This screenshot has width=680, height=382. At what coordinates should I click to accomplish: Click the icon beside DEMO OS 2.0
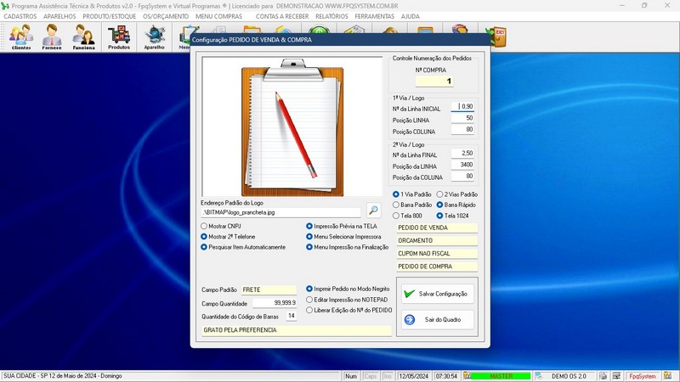coord(539,376)
